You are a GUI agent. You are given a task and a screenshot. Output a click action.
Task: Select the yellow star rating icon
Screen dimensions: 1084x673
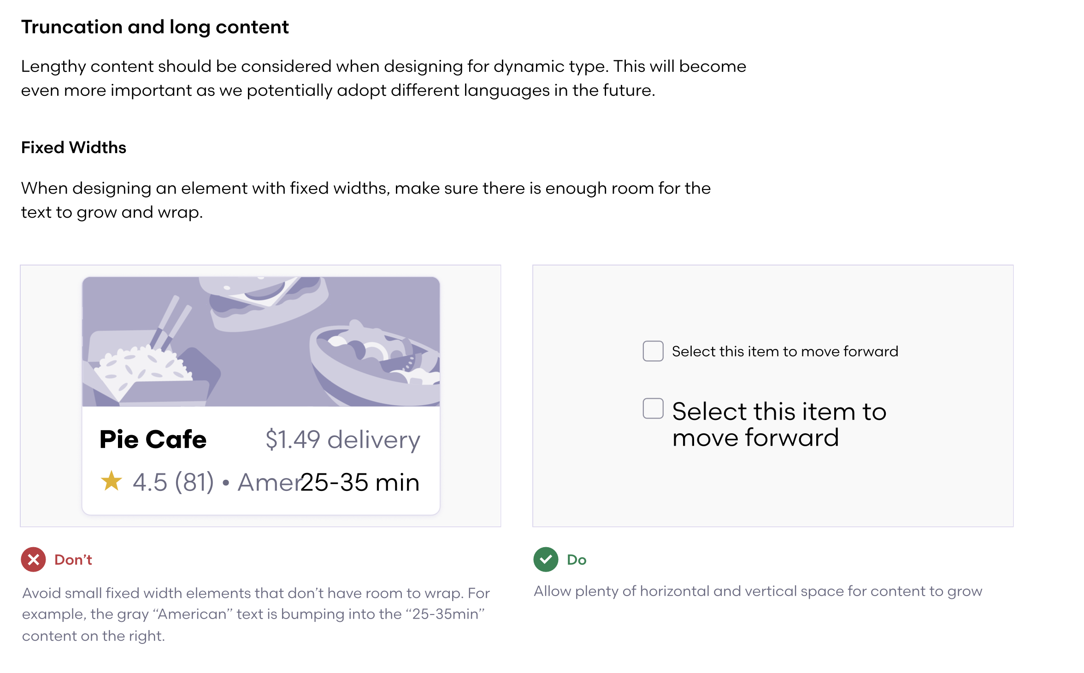[x=111, y=481]
